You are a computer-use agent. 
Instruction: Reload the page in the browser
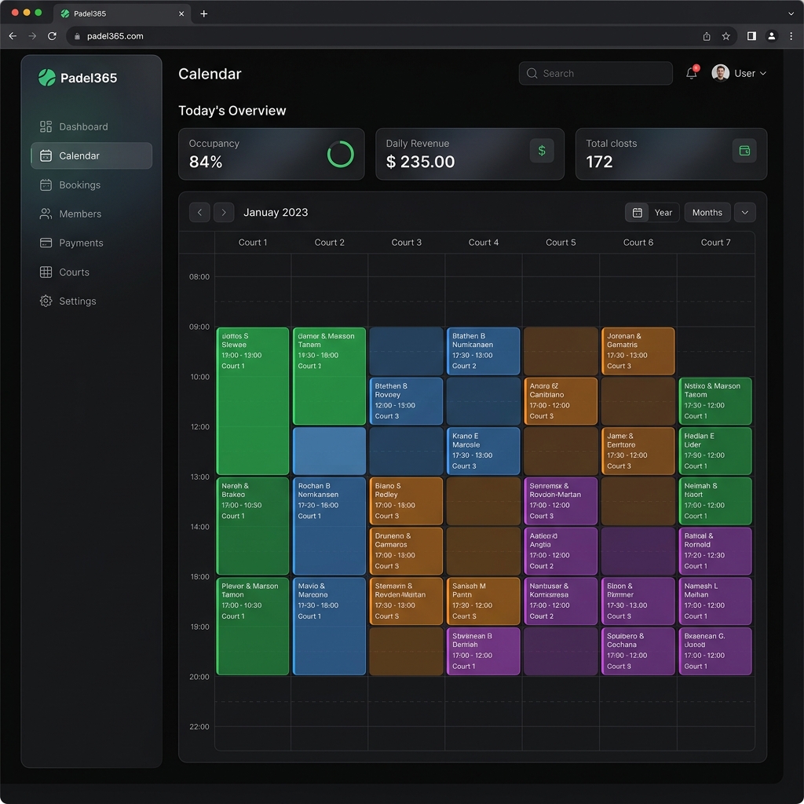[x=52, y=36]
